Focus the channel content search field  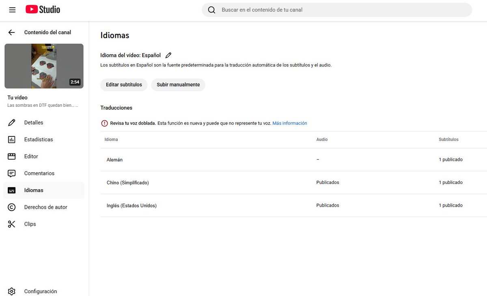tap(337, 10)
